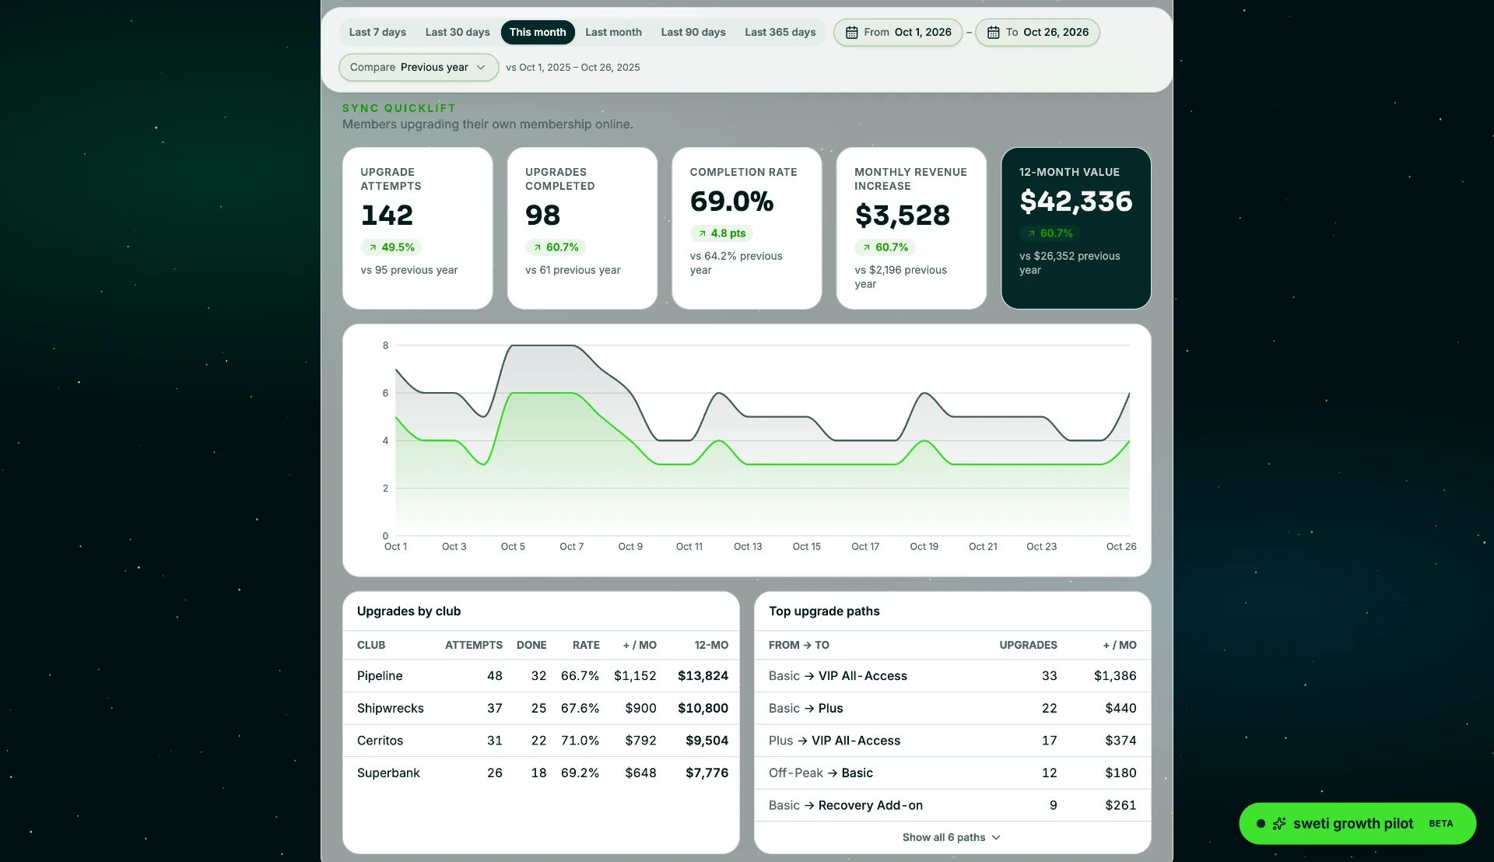Expand Show all 6 paths
The image size is (1494, 862).
(952, 837)
